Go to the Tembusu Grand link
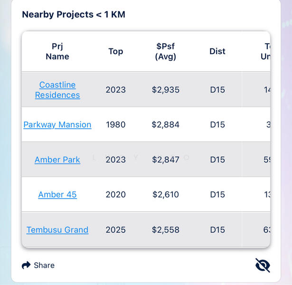This screenshot has width=292, height=285. [57, 229]
